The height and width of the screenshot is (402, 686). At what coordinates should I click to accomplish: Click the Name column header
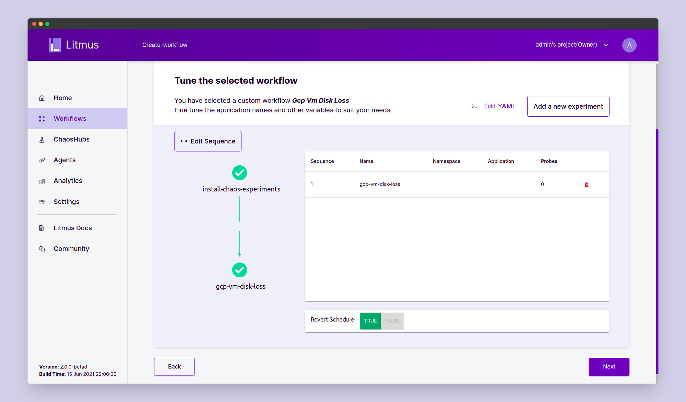[366, 161]
